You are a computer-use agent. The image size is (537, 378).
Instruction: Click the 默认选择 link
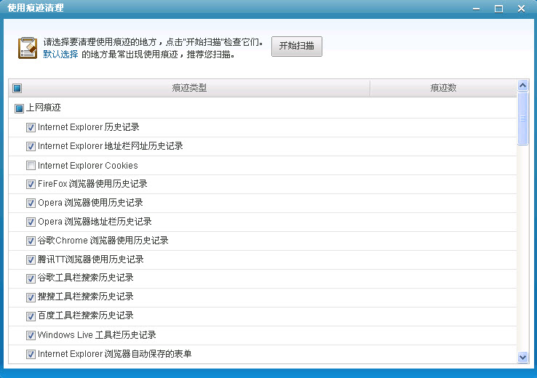[x=60, y=54]
